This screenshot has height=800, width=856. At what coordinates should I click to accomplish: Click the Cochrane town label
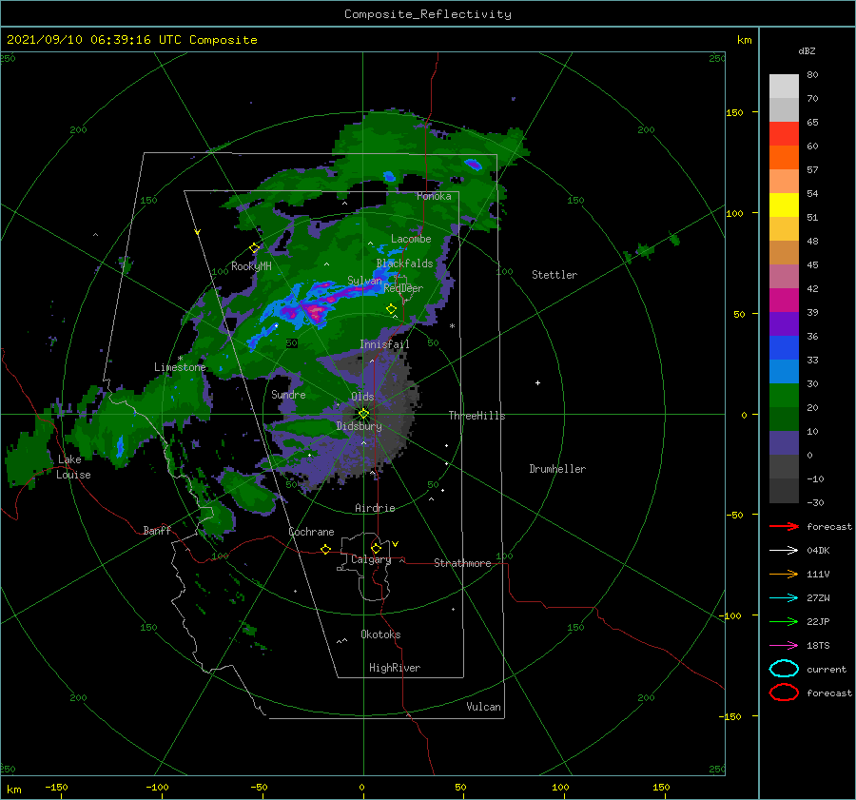tap(311, 532)
